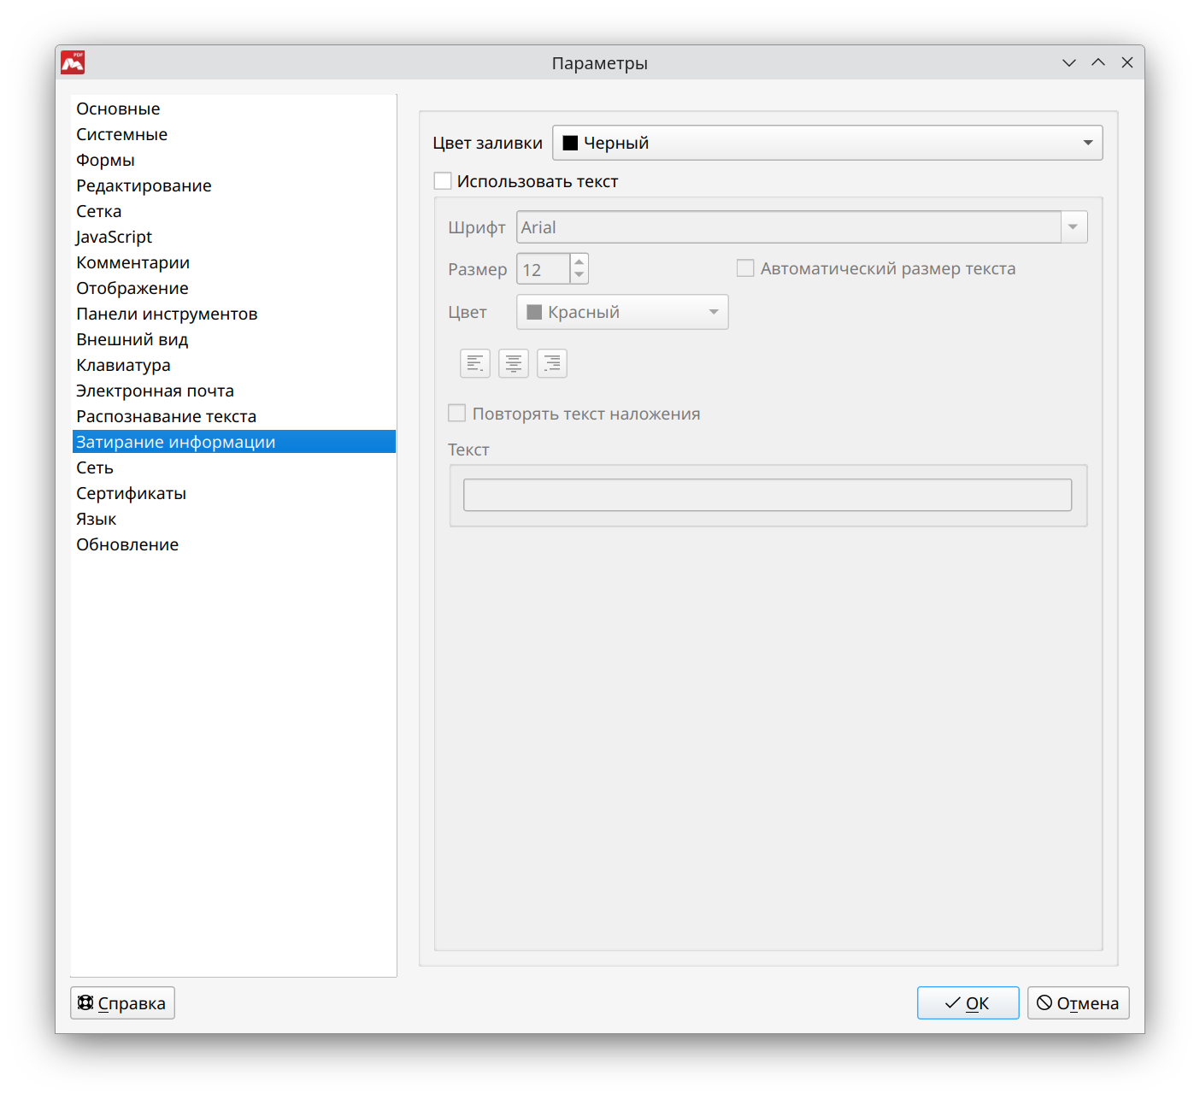Select the Сертификаты category

pyautogui.click(x=233, y=493)
